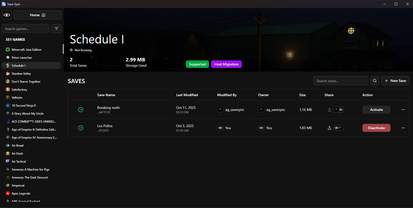Open the more options menu for Breaking meth
Screen dimensions: 413x208
tap(403, 110)
